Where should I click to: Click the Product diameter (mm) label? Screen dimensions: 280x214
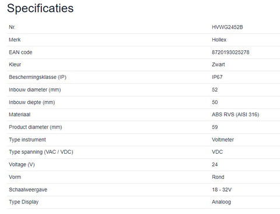tap(36, 127)
